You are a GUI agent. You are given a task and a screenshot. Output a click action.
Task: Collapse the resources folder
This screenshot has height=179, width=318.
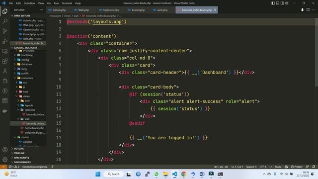(x=28, y=78)
